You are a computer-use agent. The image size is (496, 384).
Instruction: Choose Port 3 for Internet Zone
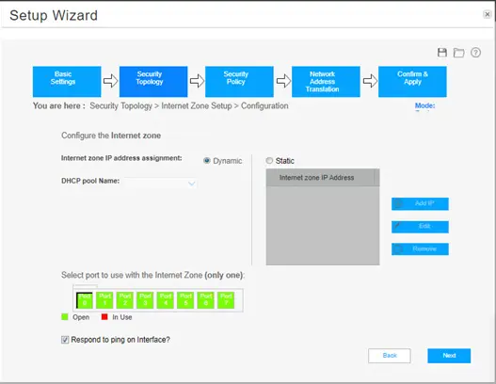pos(145,300)
